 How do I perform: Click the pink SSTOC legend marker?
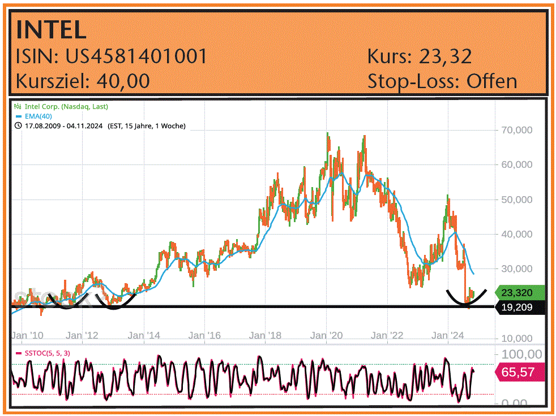19,353
